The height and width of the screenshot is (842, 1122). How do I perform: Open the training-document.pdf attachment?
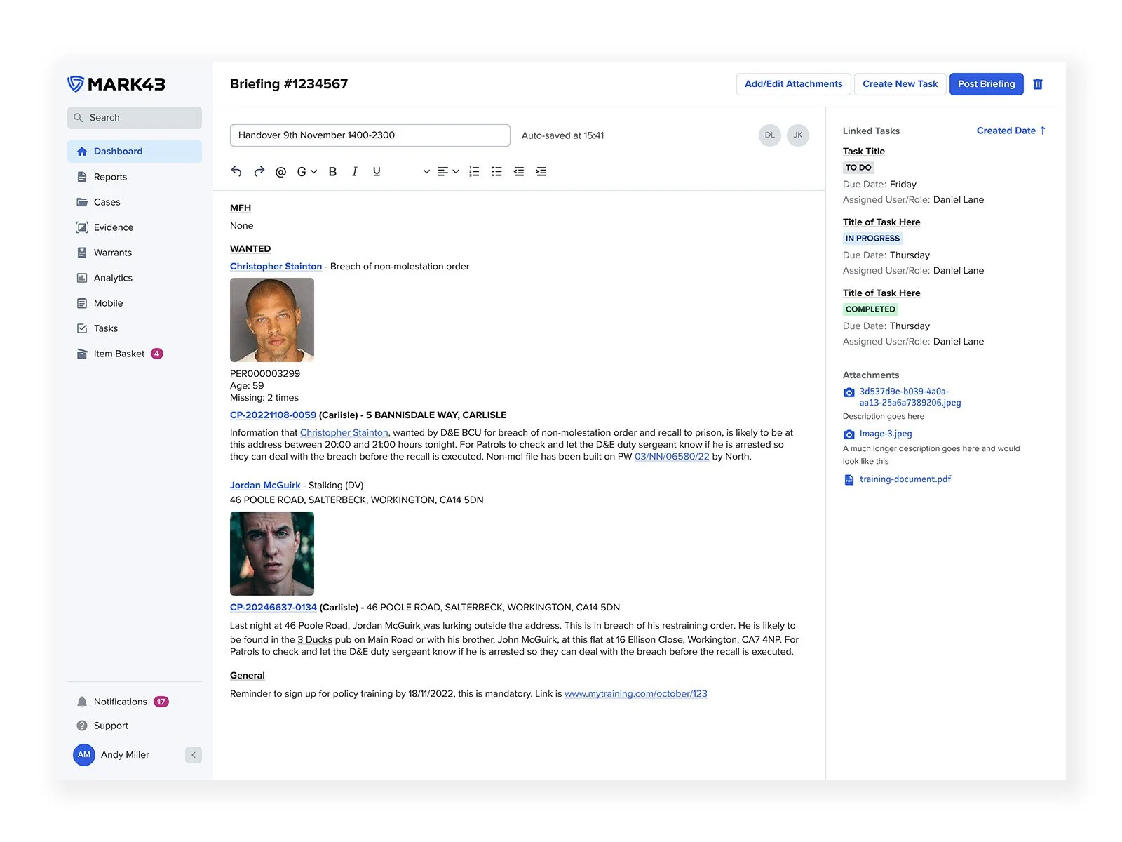(905, 479)
